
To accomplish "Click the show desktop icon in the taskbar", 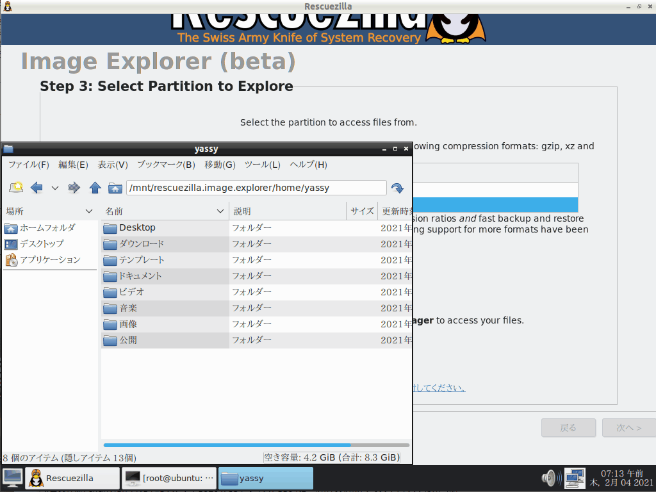I will [x=13, y=478].
